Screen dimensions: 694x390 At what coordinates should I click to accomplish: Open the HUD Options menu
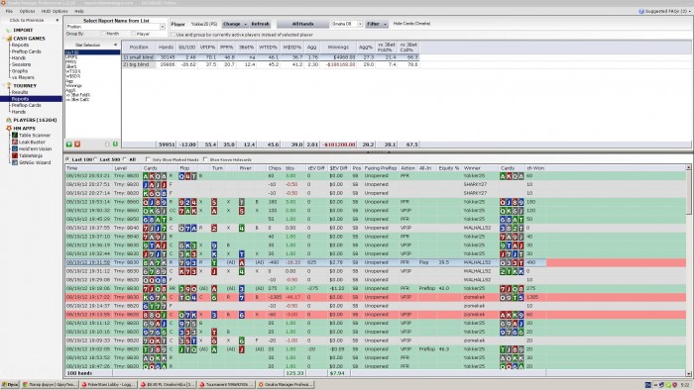tap(55, 11)
